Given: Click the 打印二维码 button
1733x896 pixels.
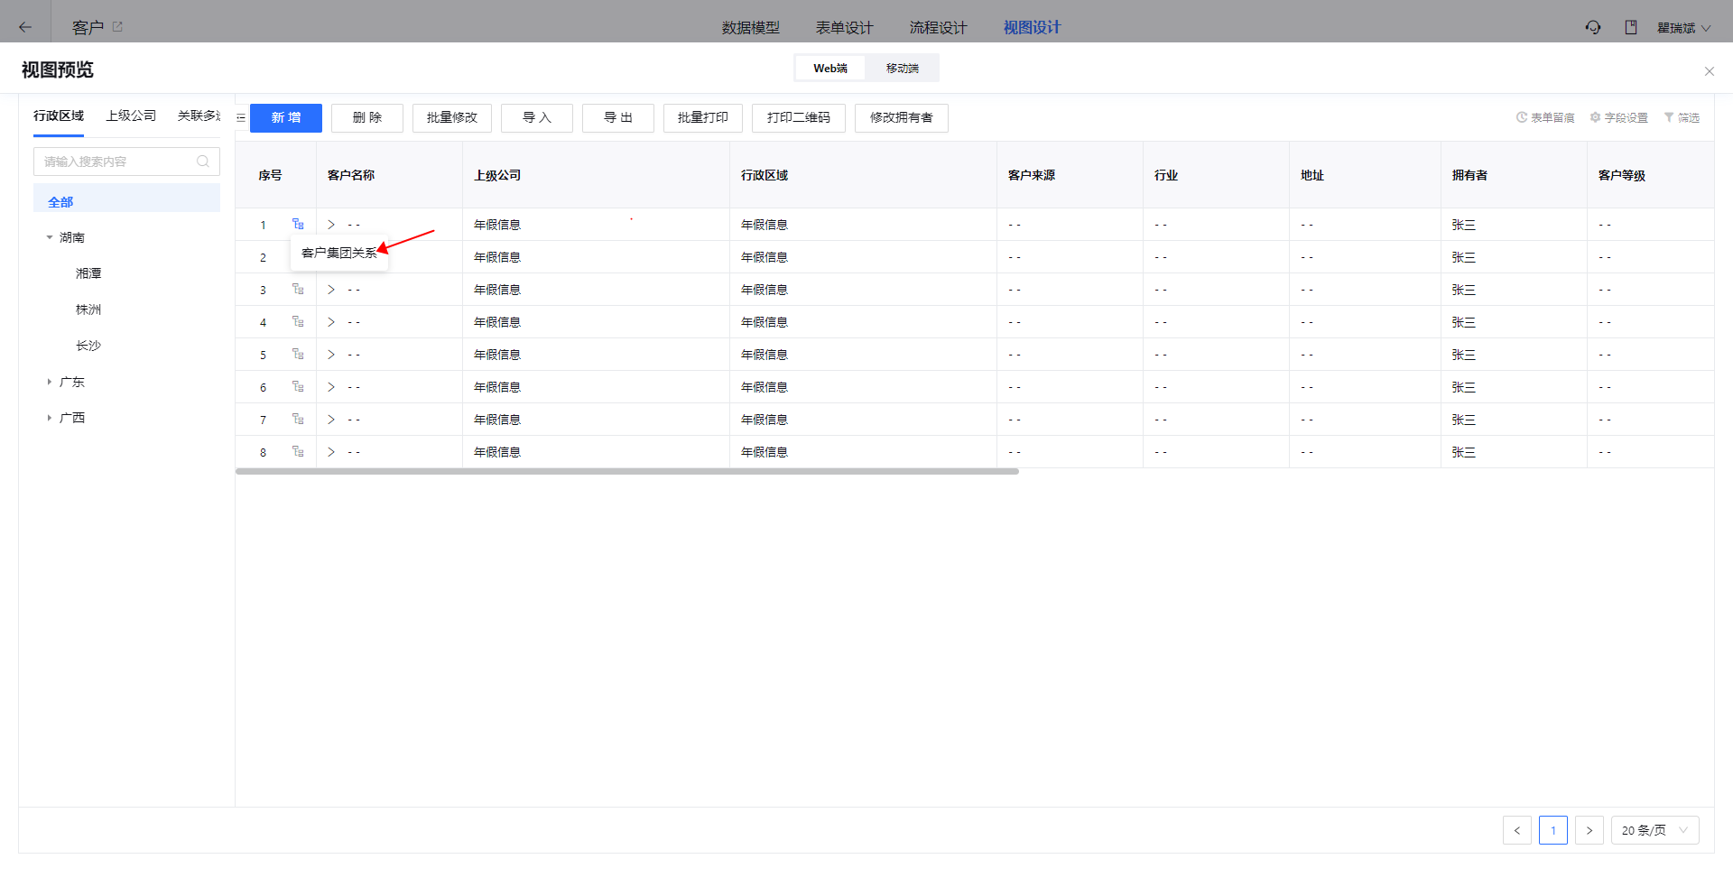Looking at the screenshot, I should (x=799, y=118).
